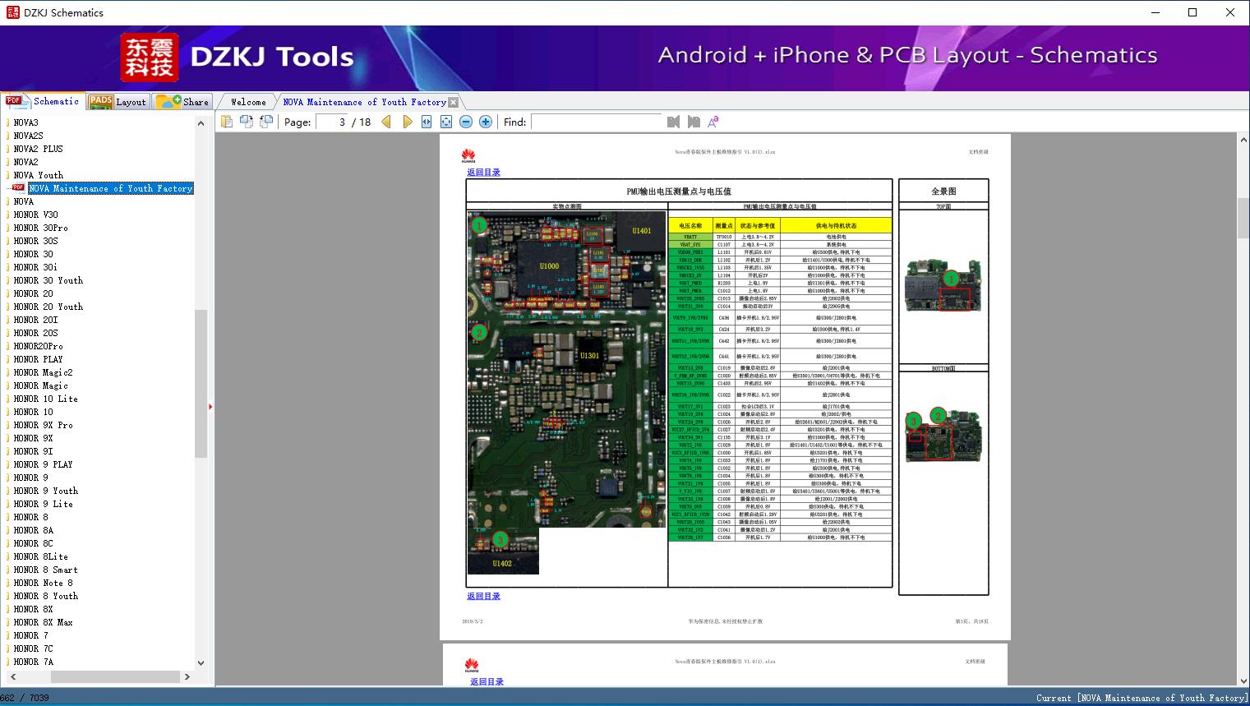Open the Welcome tab
The width and height of the screenshot is (1250, 706).
point(247,102)
